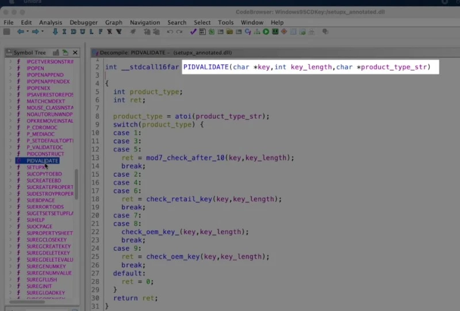Toggle navigation direction down-arrow button
This screenshot has width=460, height=311.
[56, 32]
